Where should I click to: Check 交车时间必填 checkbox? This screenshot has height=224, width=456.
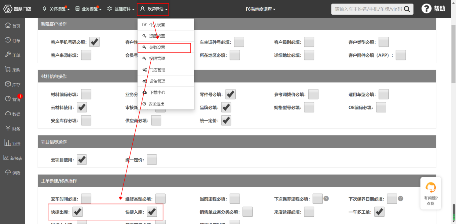[x=86, y=199]
